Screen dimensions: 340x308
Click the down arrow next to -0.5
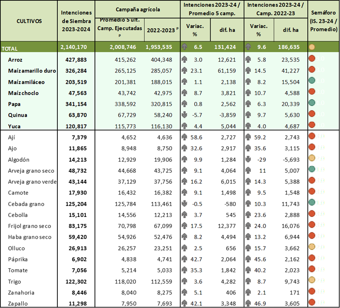click(x=185, y=203)
